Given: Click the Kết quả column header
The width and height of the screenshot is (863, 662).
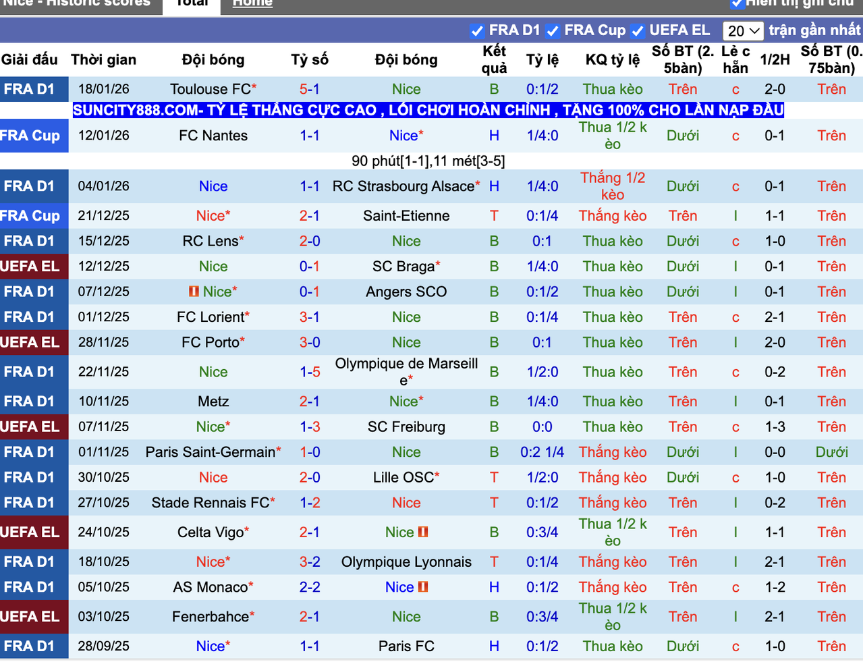Looking at the screenshot, I should (x=494, y=59).
